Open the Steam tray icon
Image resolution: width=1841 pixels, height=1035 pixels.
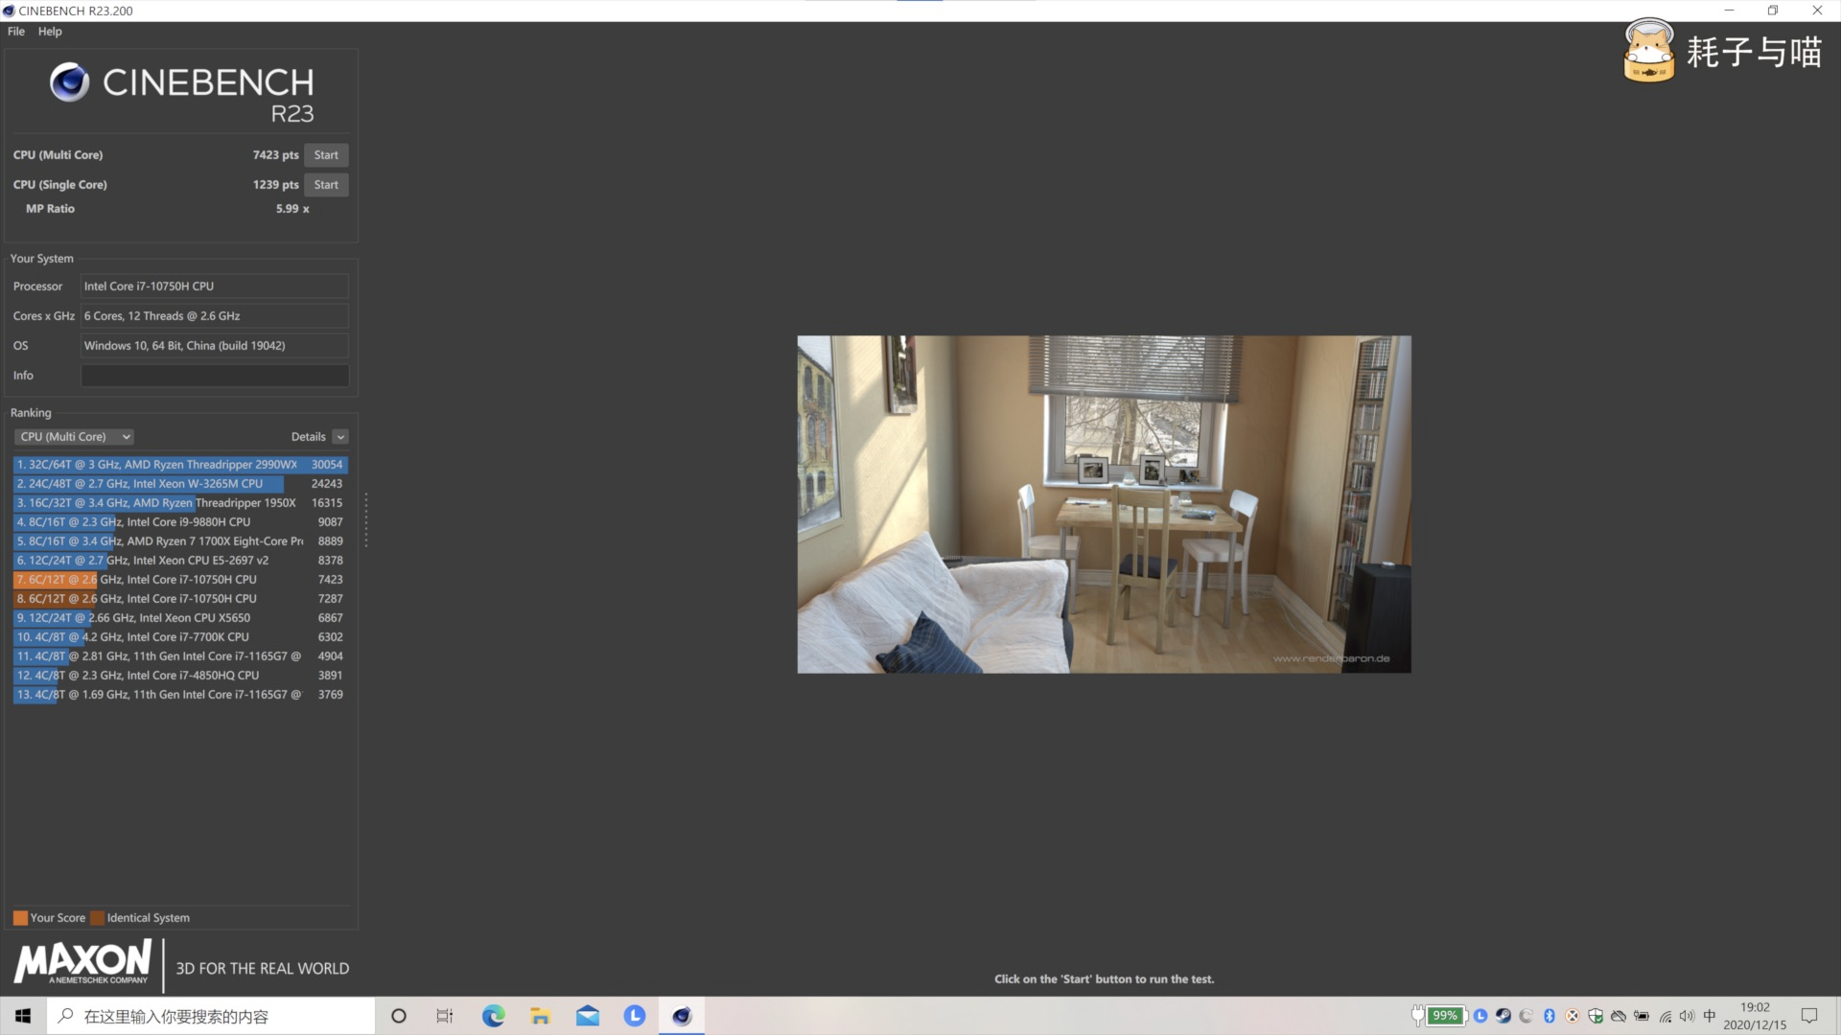tap(1503, 1016)
